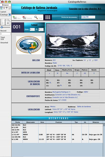
Task: Click the Delete record icon
Action: pyautogui.click(x=24, y=17)
